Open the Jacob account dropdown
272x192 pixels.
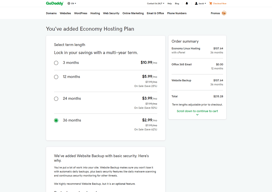(x=202, y=4)
